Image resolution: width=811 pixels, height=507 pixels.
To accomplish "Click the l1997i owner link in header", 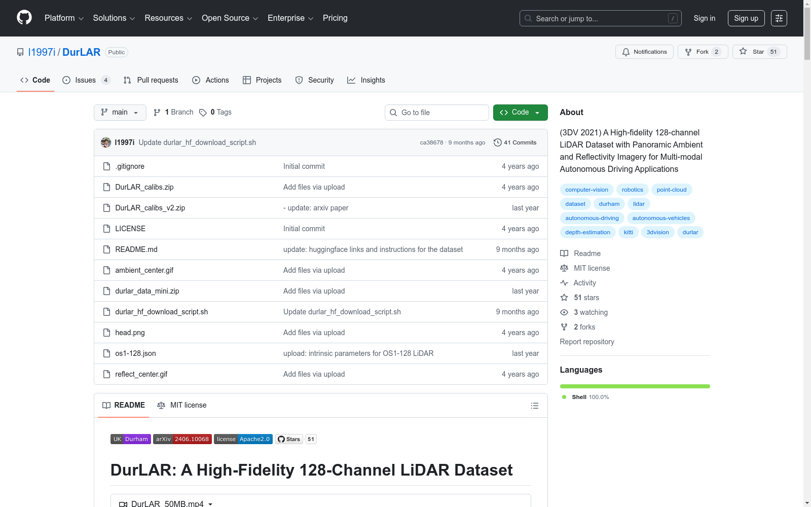I will click(42, 52).
